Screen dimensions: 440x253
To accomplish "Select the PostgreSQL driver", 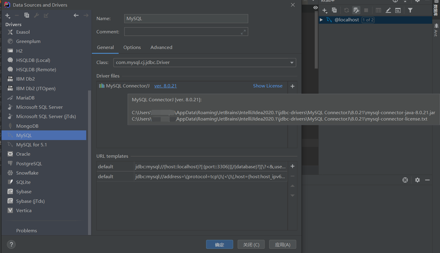I will (x=44, y=164).
